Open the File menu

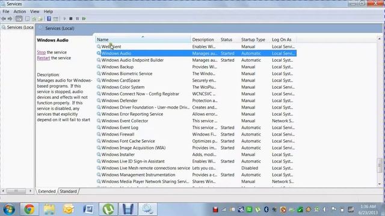6,11
